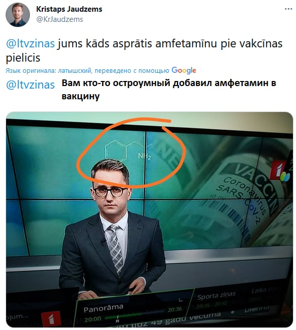
Task: Click the 20:36 end time label
Action: pos(175,309)
